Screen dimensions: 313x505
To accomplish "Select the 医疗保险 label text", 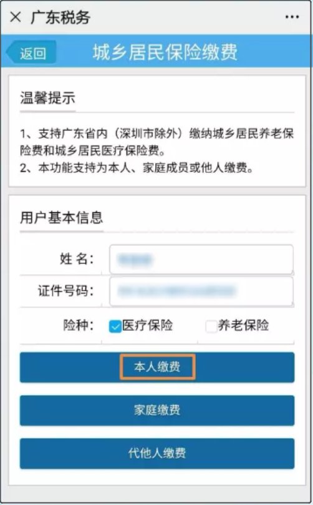I will click(148, 325).
